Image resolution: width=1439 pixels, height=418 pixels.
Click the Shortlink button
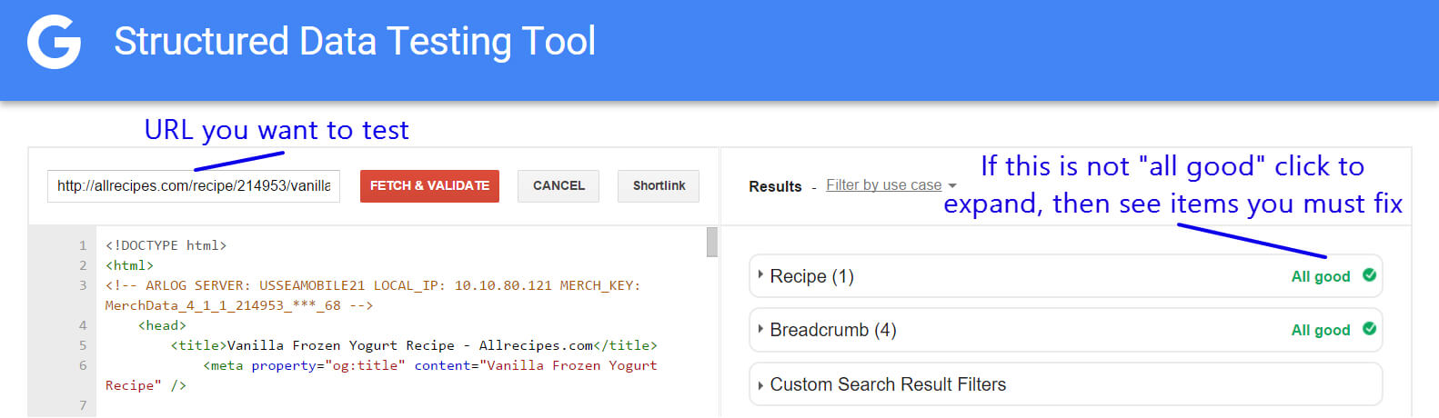coord(659,185)
